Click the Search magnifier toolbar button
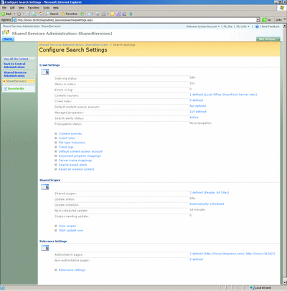 [52, 14]
